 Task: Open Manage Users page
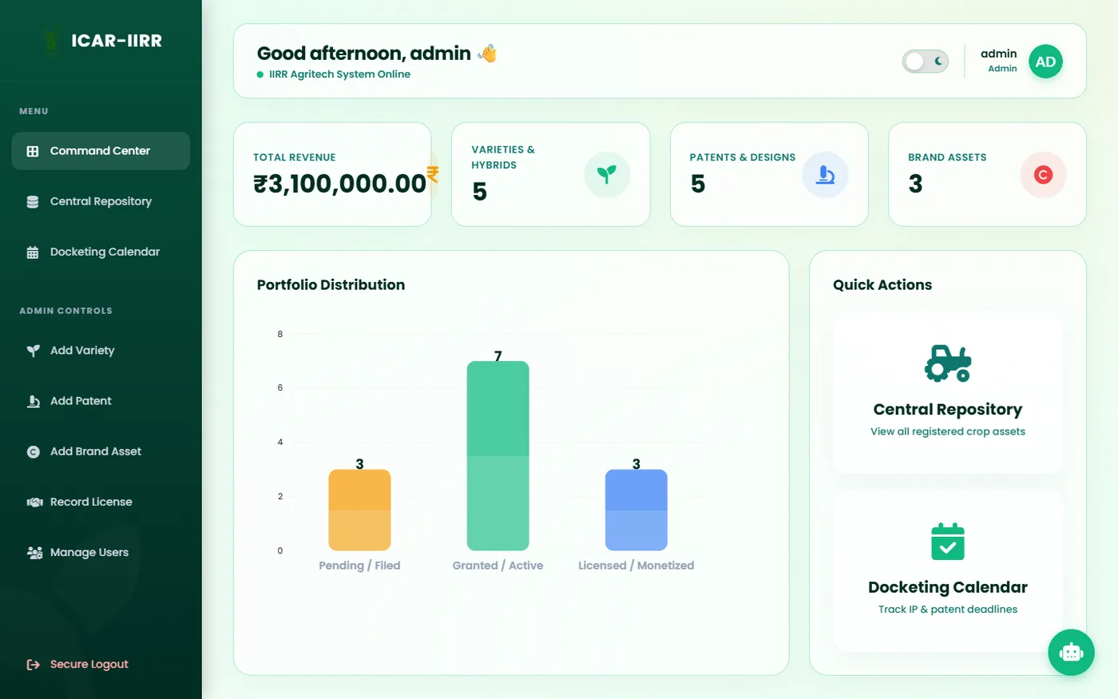pyautogui.click(x=101, y=552)
